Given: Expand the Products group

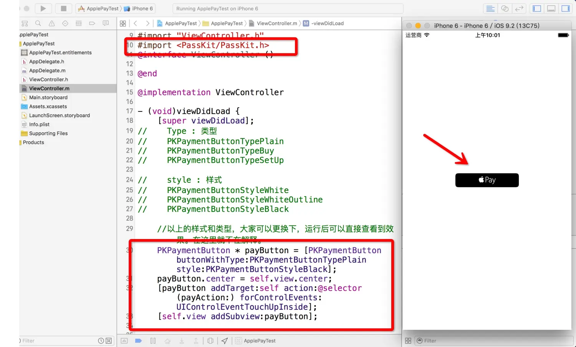Looking at the screenshot, I should point(33,142).
